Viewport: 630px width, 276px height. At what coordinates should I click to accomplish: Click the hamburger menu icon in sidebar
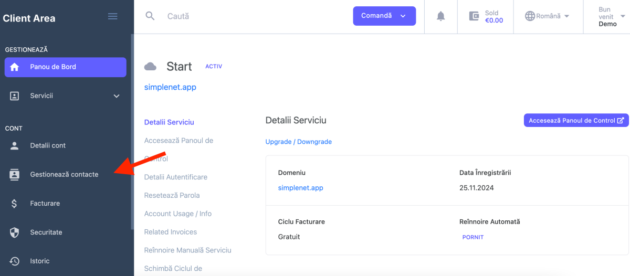click(112, 16)
